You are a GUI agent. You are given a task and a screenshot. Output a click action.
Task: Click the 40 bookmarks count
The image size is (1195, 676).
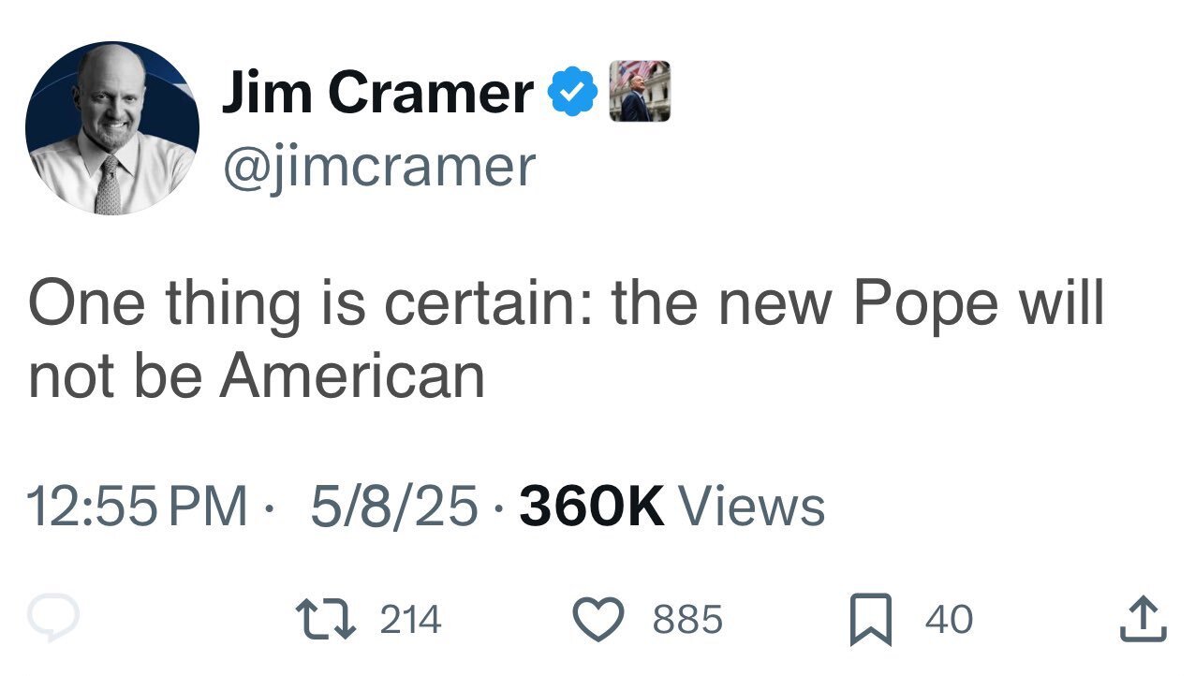click(x=949, y=620)
